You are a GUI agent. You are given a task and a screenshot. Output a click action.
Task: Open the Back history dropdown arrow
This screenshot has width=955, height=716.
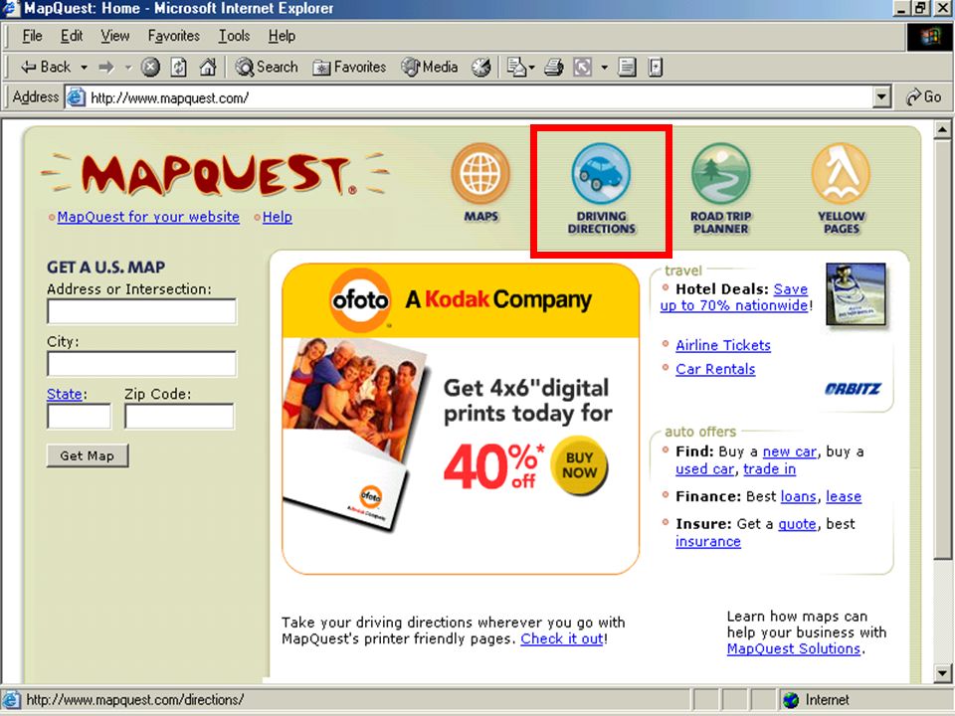coord(84,67)
